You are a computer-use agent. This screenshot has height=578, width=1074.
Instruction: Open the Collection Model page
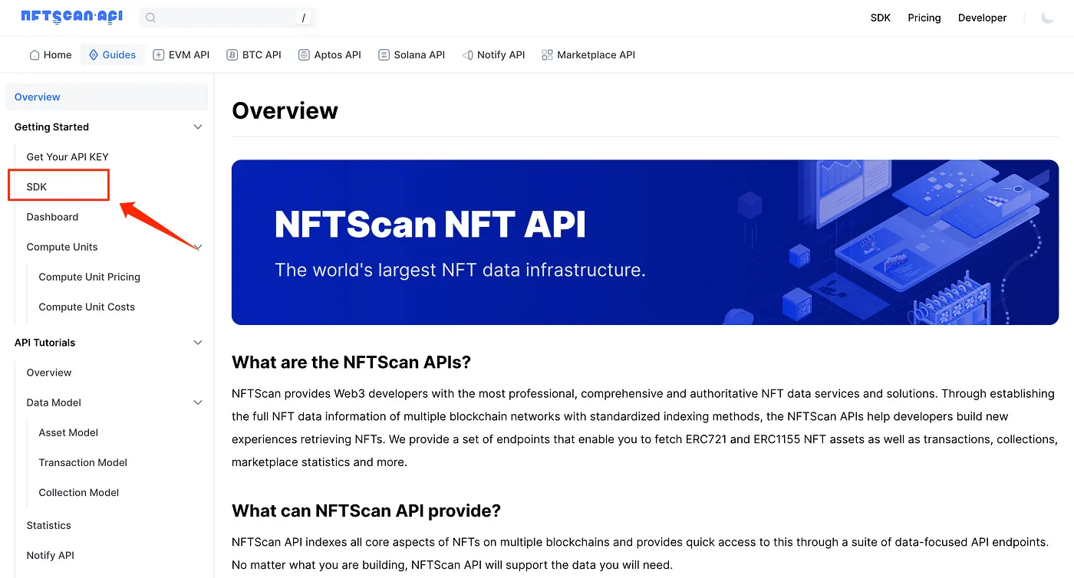[79, 492]
